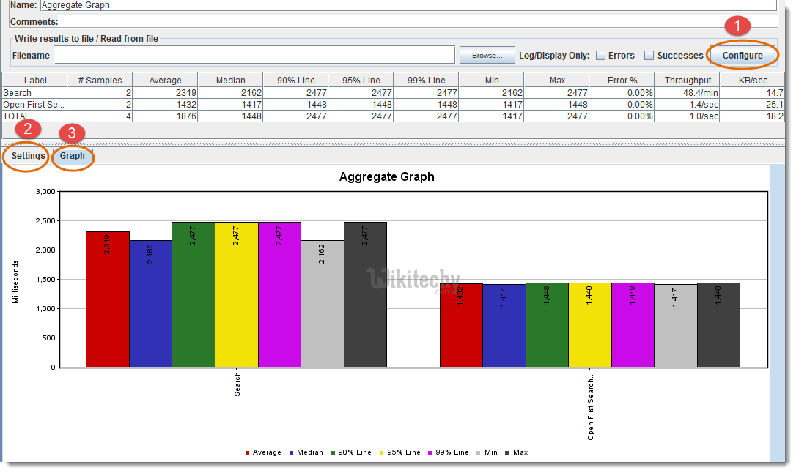The image size is (796, 473).
Task: Select the Search row in results table
Action: pos(34,92)
